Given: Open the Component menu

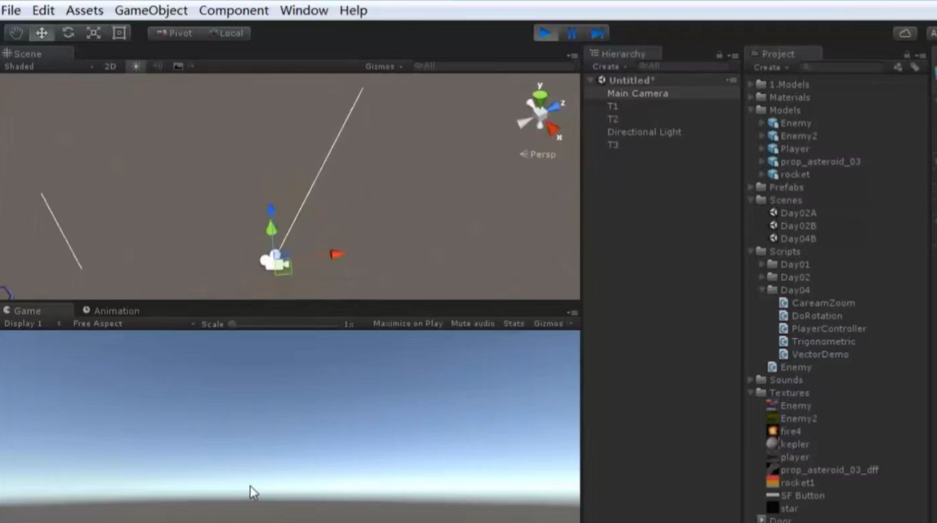Looking at the screenshot, I should tap(234, 10).
